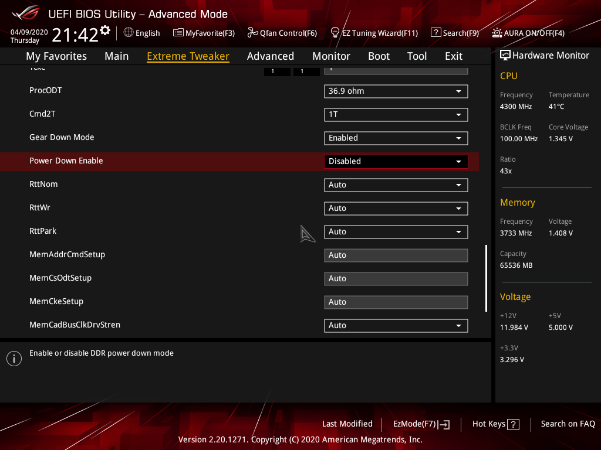Open Search on FAQ link

click(568, 424)
